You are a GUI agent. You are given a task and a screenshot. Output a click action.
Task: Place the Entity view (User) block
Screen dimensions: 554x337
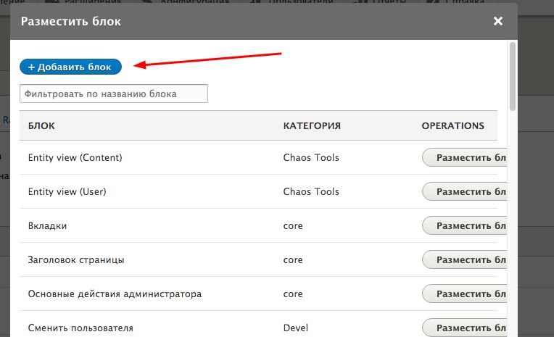pos(465,191)
